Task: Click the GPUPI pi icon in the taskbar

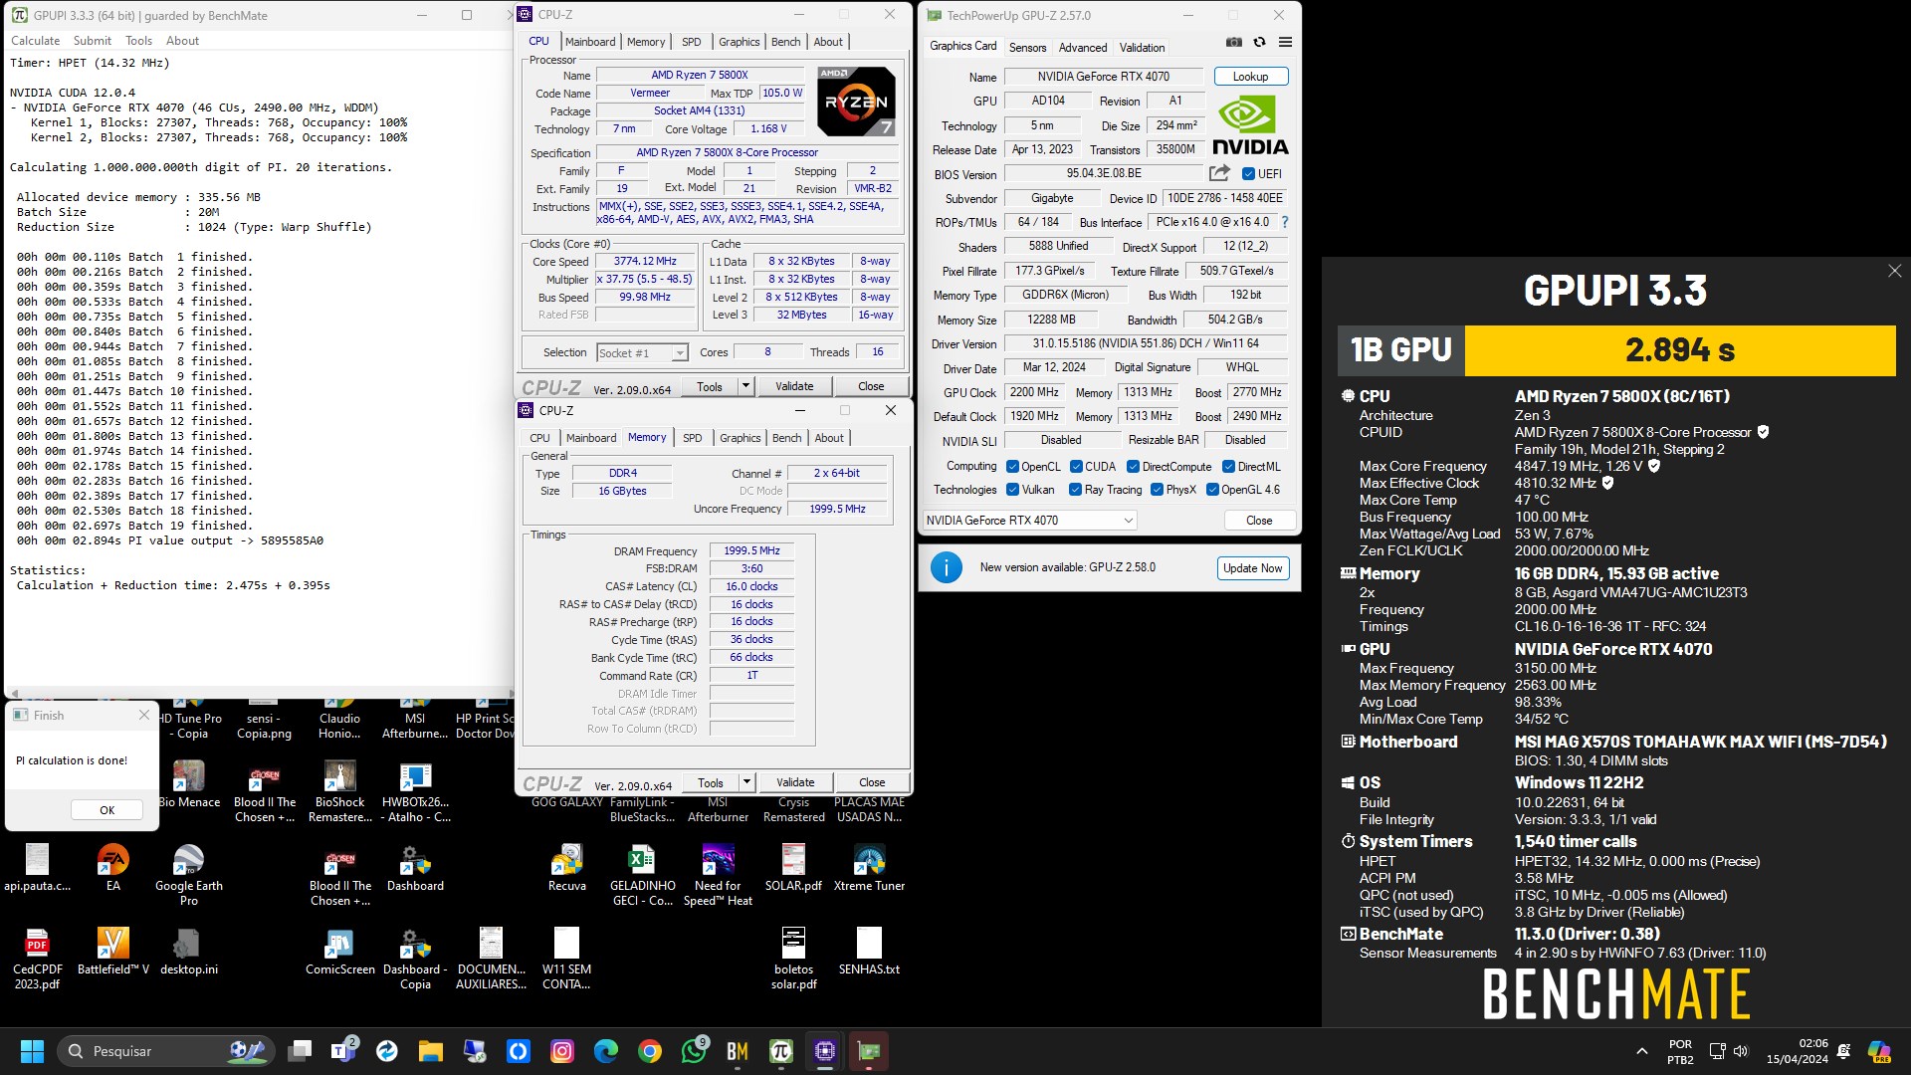Action: pyautogui.click(x=781, y=1051)
